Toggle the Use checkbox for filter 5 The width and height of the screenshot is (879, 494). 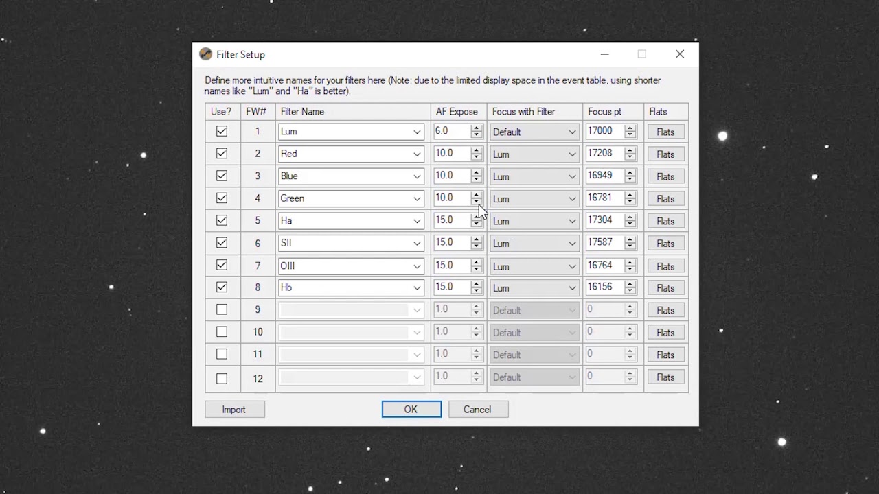click(222, 220)
